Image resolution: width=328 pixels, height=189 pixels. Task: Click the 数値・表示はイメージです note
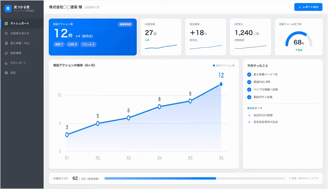tap(303, 178)
